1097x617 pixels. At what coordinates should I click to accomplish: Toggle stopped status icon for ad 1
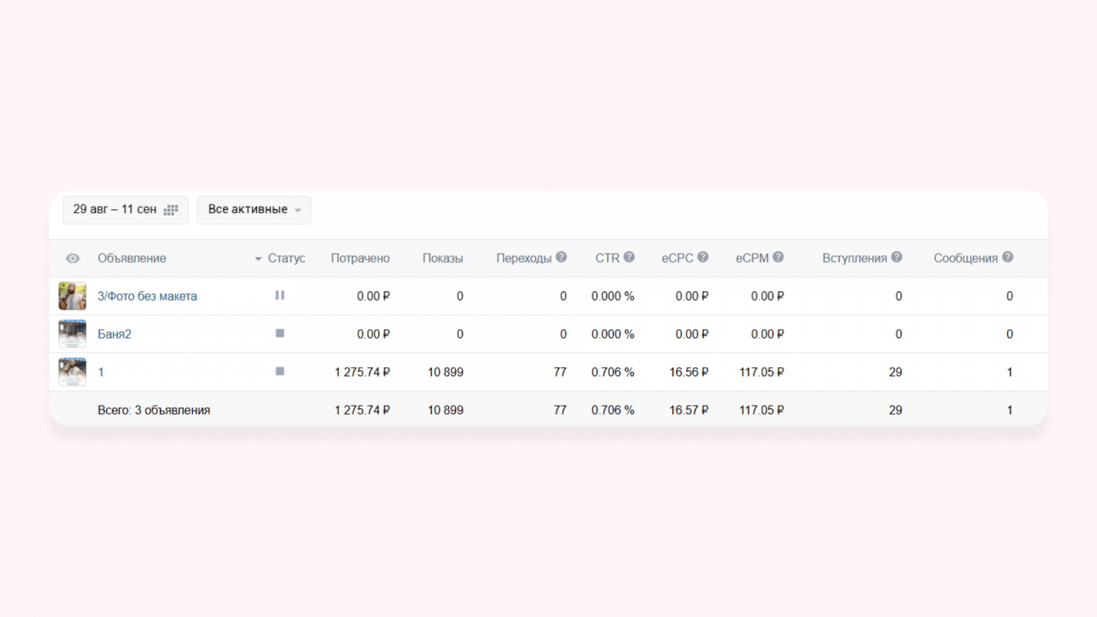pyautogui.click(x=280, y=372)
